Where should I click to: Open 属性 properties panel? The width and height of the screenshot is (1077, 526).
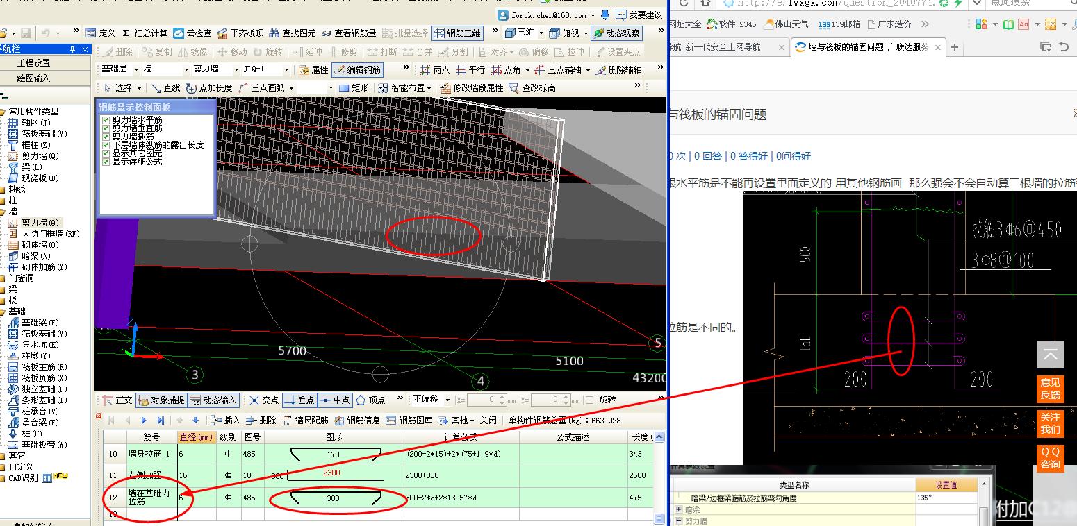pos(313,69)
